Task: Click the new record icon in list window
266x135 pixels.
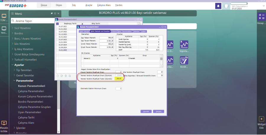Action: point(58,76)
